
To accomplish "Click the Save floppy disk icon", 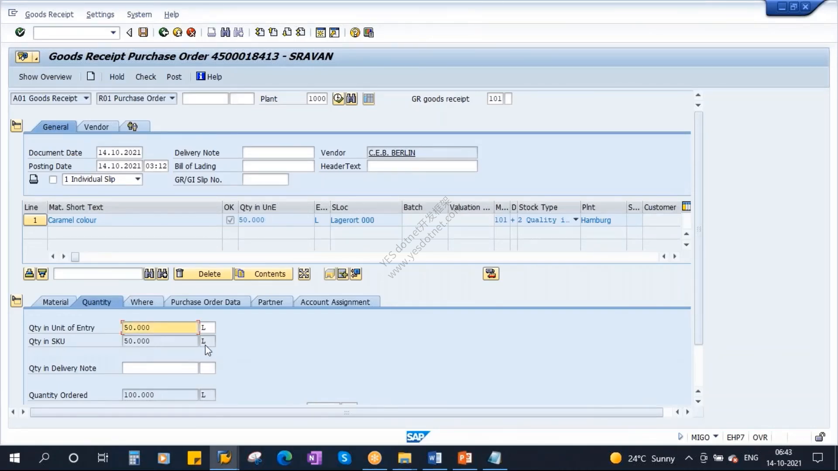I will [x=143, y=32].
